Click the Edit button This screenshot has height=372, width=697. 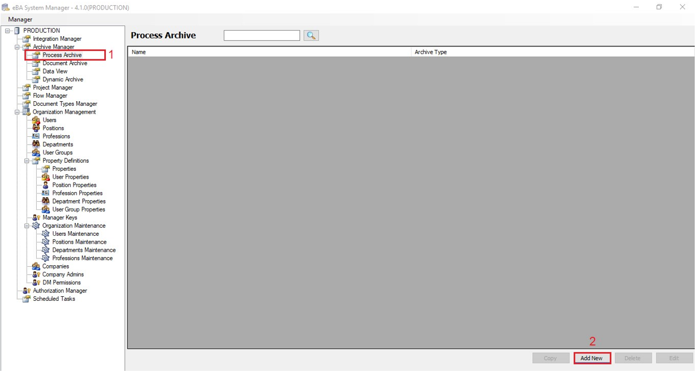click(x=674, y=358)
